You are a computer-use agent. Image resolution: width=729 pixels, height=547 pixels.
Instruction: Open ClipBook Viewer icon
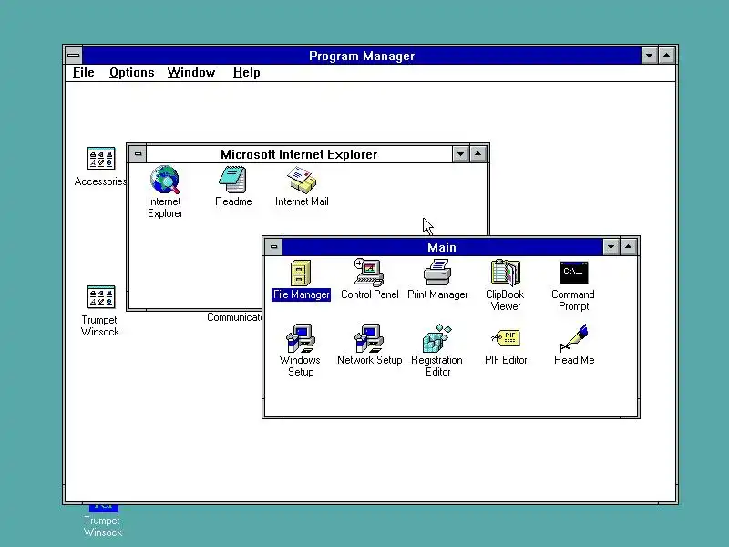point(506,273)
